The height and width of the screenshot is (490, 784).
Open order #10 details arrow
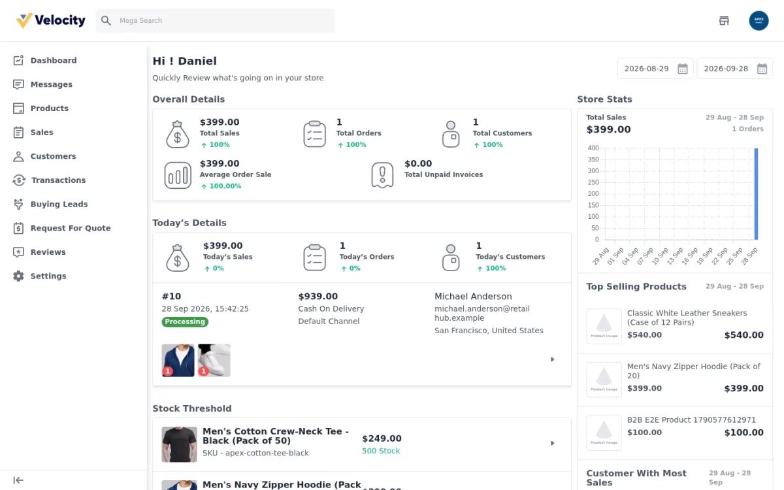point(552,359)
